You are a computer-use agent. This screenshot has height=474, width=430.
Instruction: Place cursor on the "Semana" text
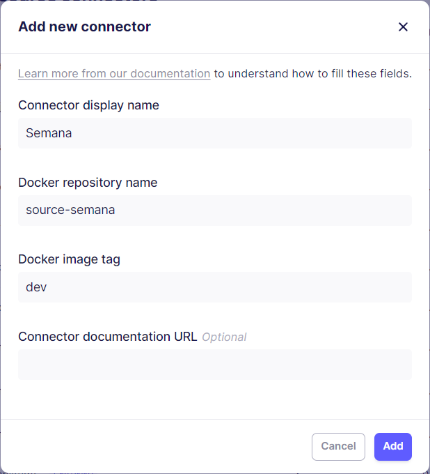click(49, 133)
